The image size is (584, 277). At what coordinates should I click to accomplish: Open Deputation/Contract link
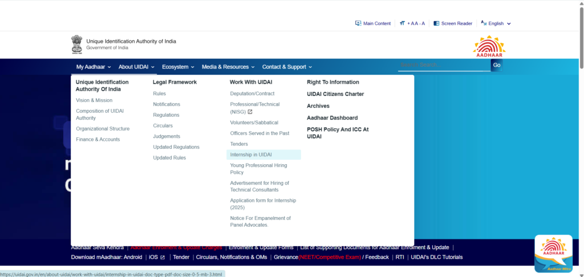tap(252, 93)
